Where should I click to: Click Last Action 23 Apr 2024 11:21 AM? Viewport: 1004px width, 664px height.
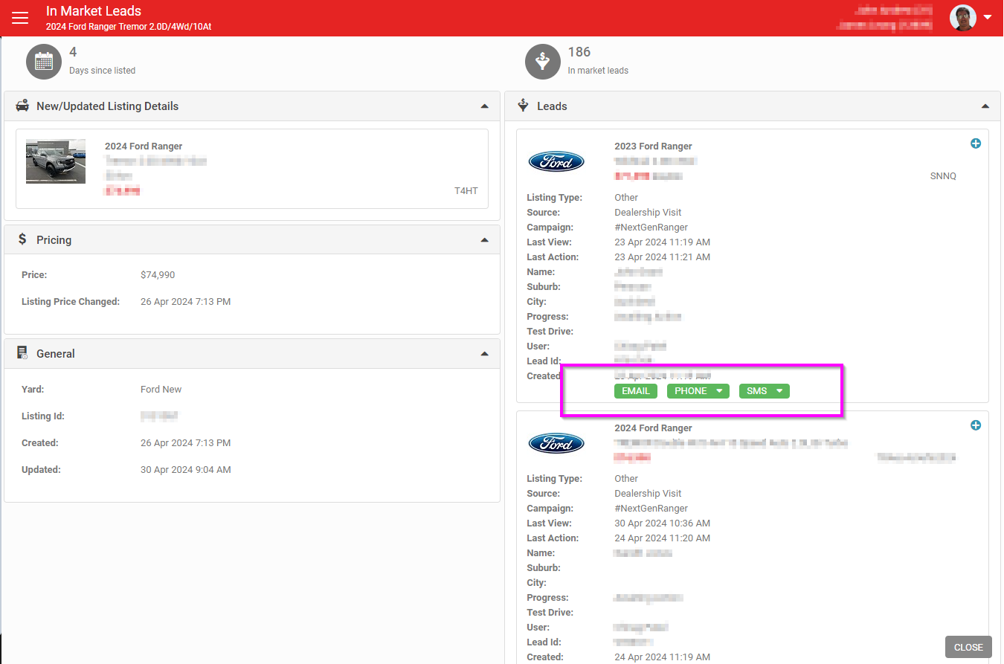pyautogui.click(x=662, y=257)
